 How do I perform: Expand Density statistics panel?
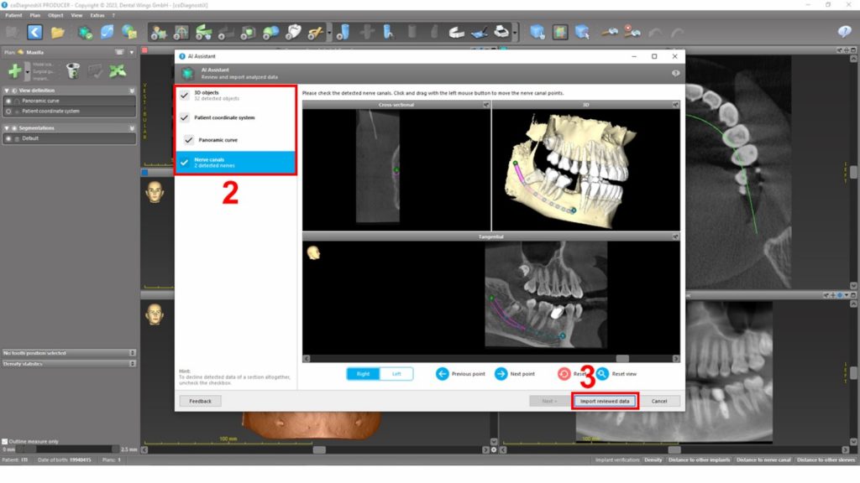[132, 364]
